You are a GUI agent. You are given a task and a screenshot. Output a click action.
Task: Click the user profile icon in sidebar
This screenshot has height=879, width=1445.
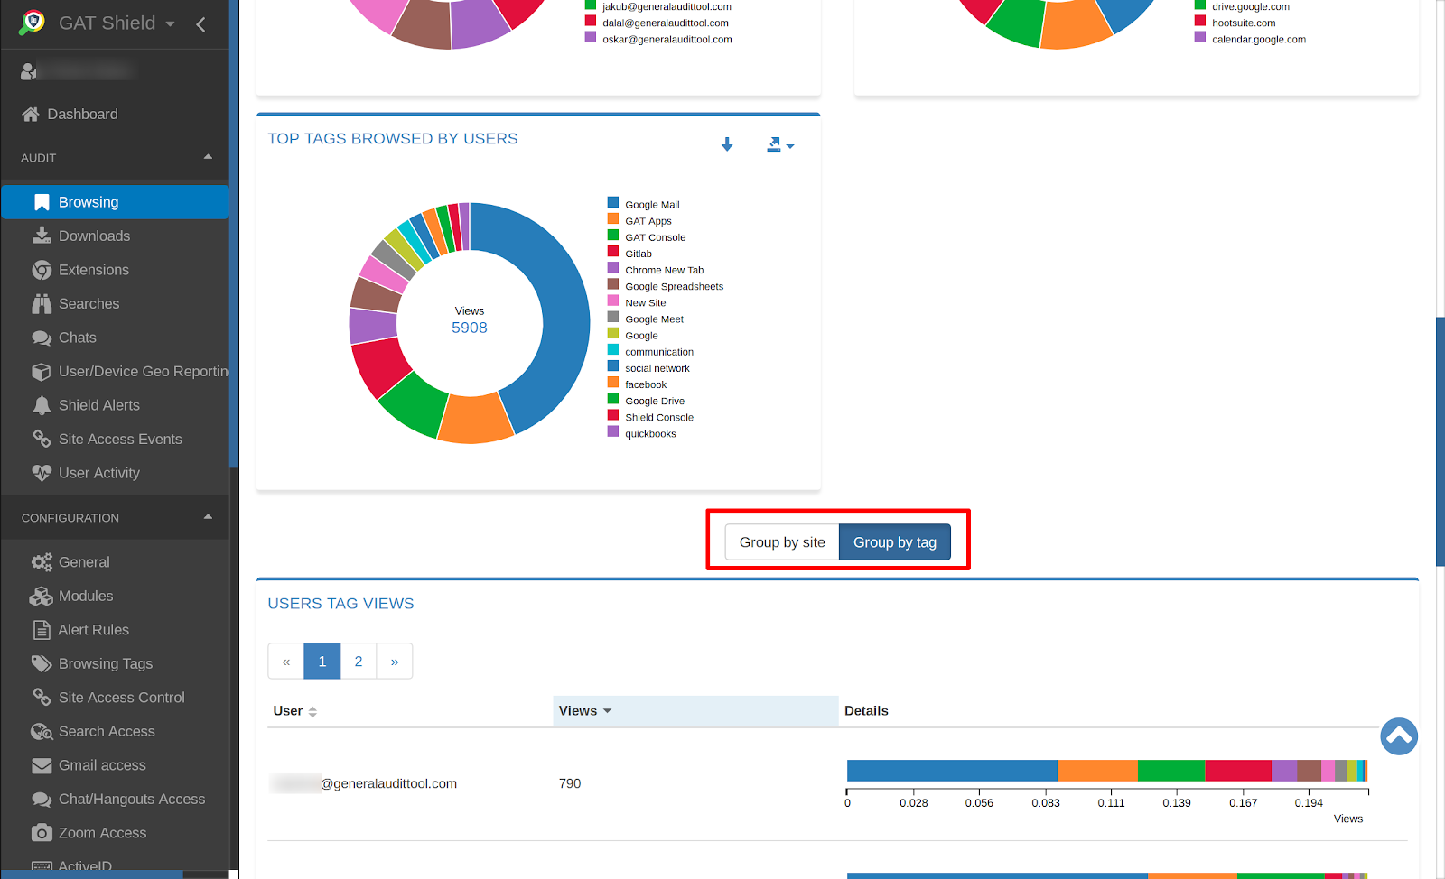click(x=29, y=70)
